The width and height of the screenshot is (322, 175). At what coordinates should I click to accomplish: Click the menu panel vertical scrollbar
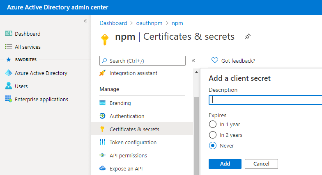click(x=196, y=135)
